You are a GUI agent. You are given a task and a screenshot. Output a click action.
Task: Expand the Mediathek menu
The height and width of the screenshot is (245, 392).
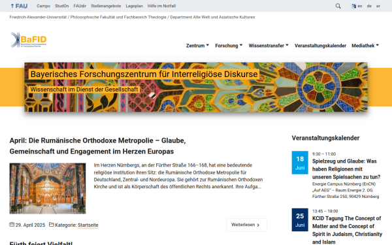(x=365, y=46)
